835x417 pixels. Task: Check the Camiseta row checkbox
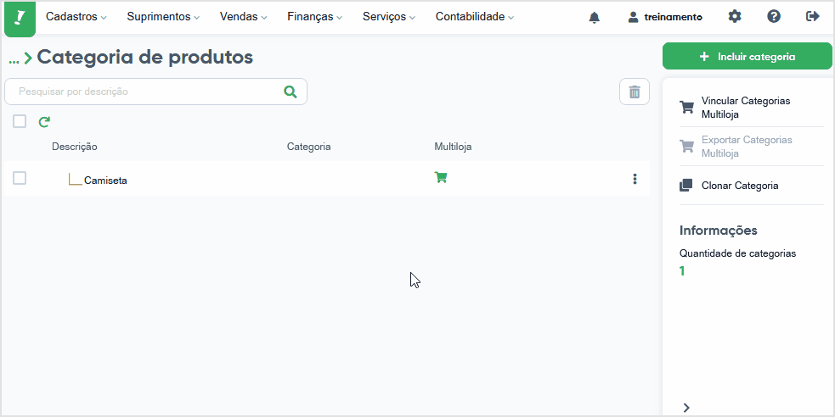tap(20, 178)
